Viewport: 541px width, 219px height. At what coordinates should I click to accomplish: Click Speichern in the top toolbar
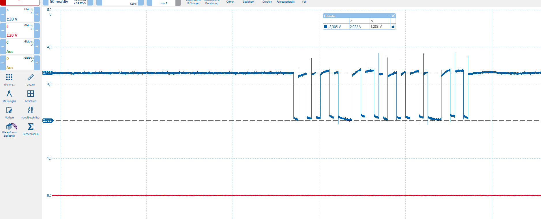pyautogui.click(x=249, y=2)
